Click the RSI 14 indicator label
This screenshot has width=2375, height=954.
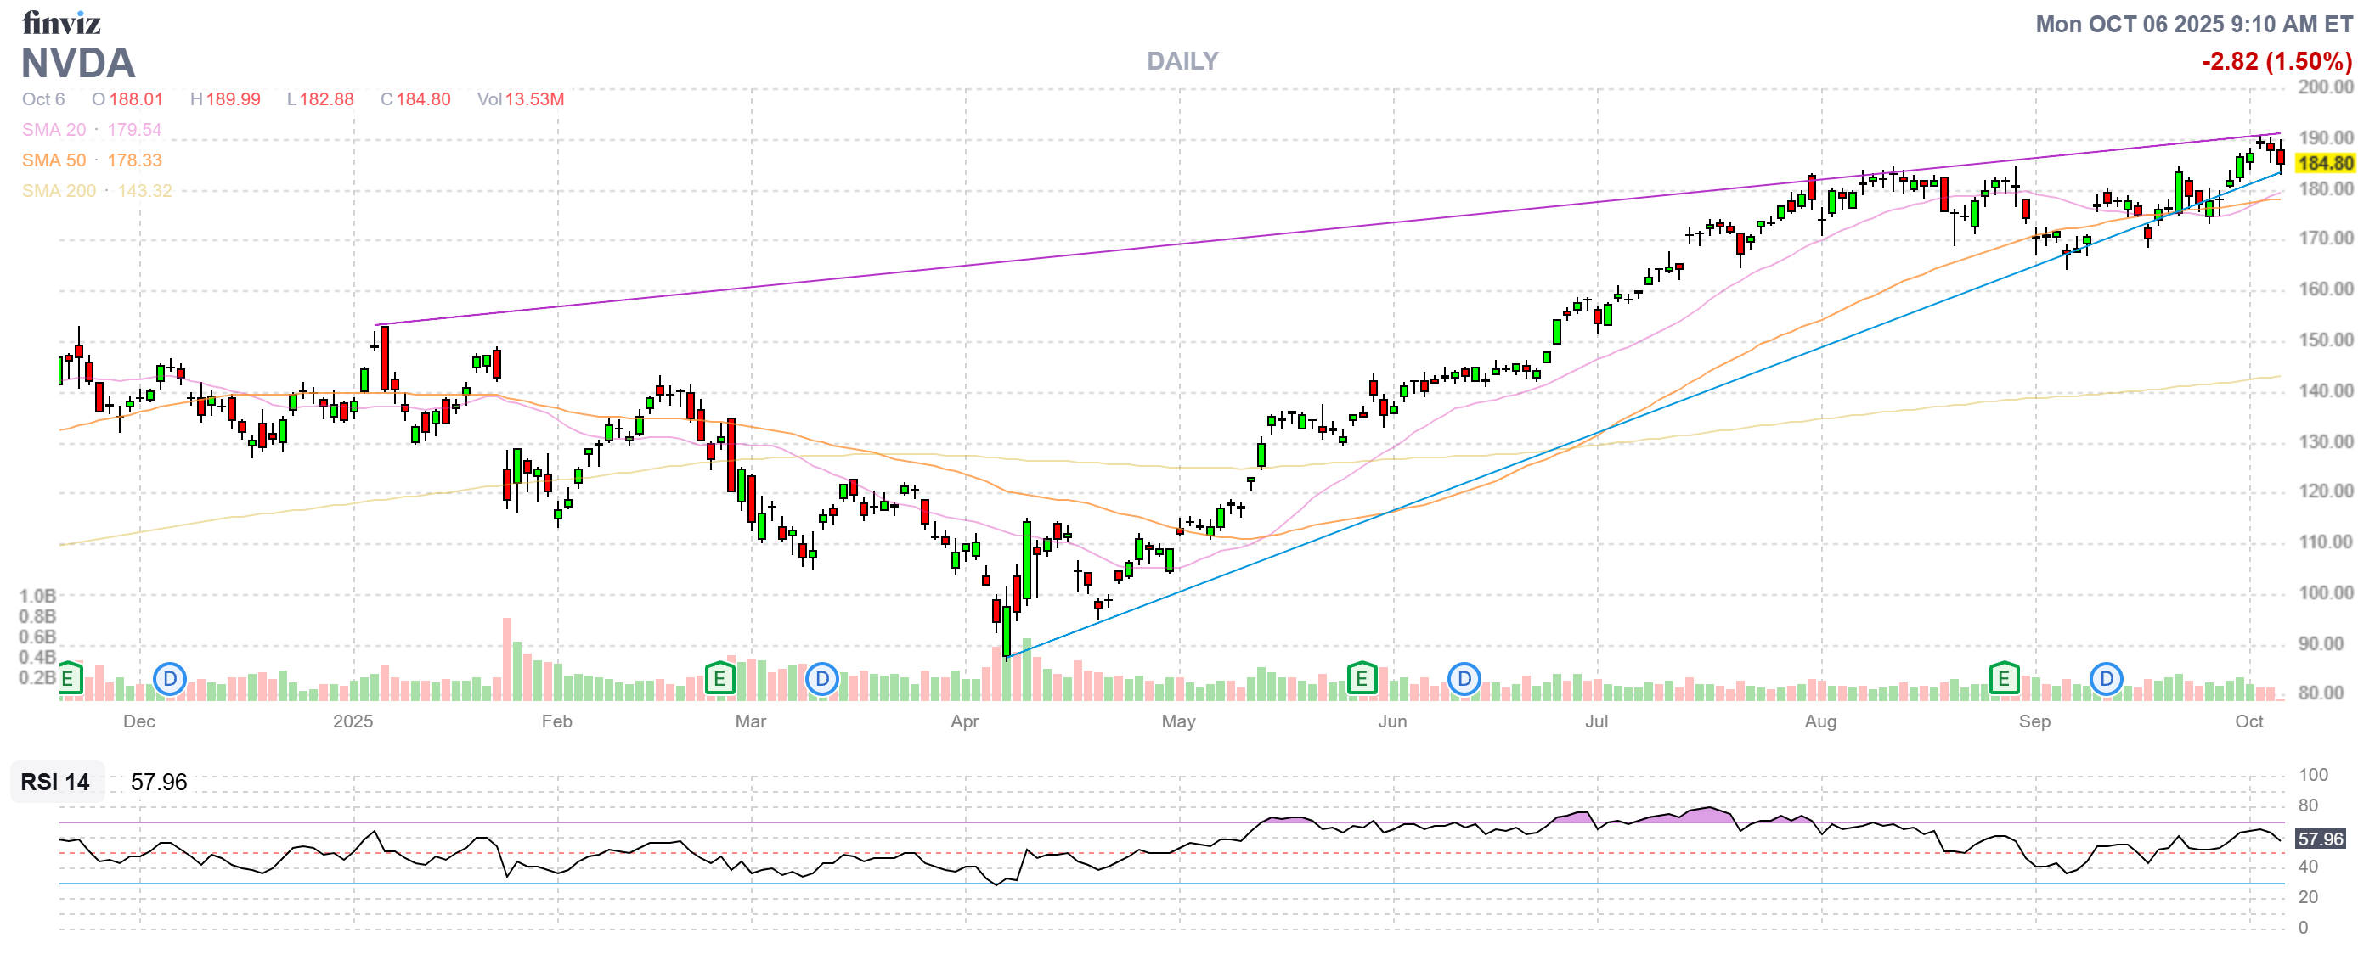pos(55,782)
